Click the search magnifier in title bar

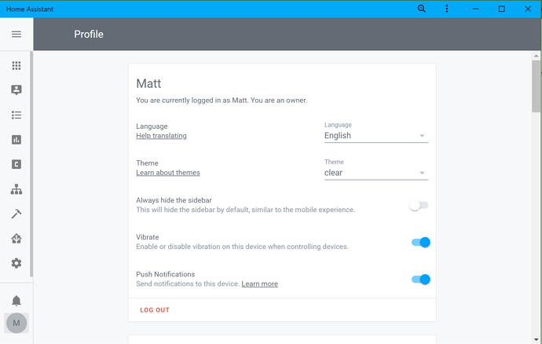tap(421, 9)
